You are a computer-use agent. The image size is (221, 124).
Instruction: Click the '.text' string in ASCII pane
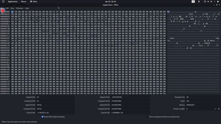point(171,38)
